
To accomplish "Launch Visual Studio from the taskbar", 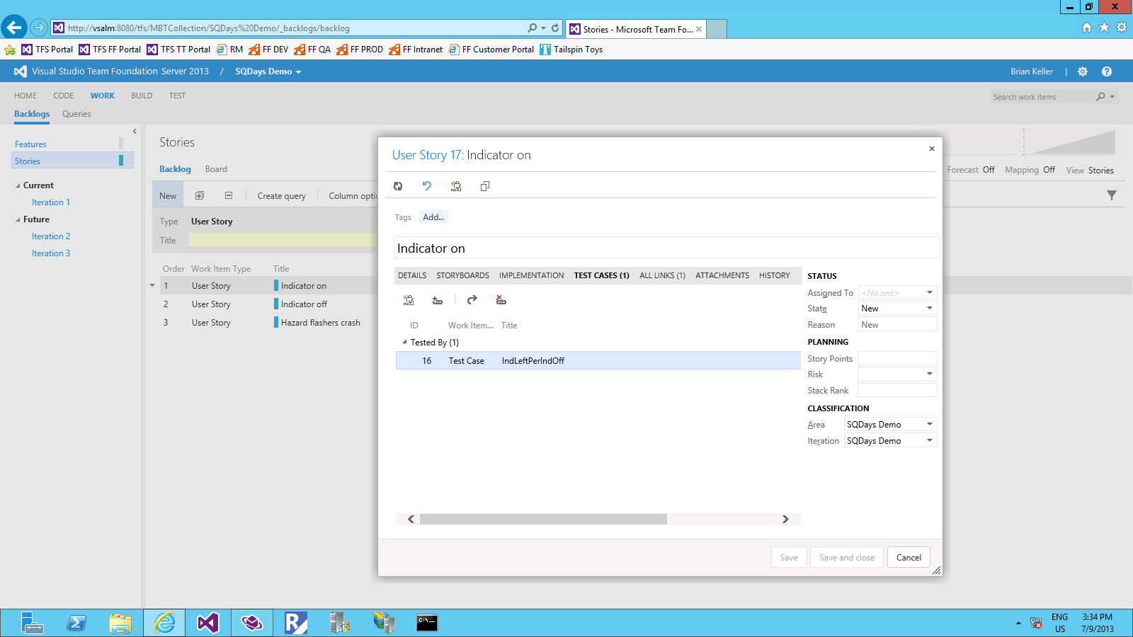I will [x=208, y=623].
